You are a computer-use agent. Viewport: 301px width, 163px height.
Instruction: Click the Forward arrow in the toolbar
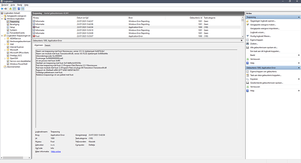click(x=6, y=9)
